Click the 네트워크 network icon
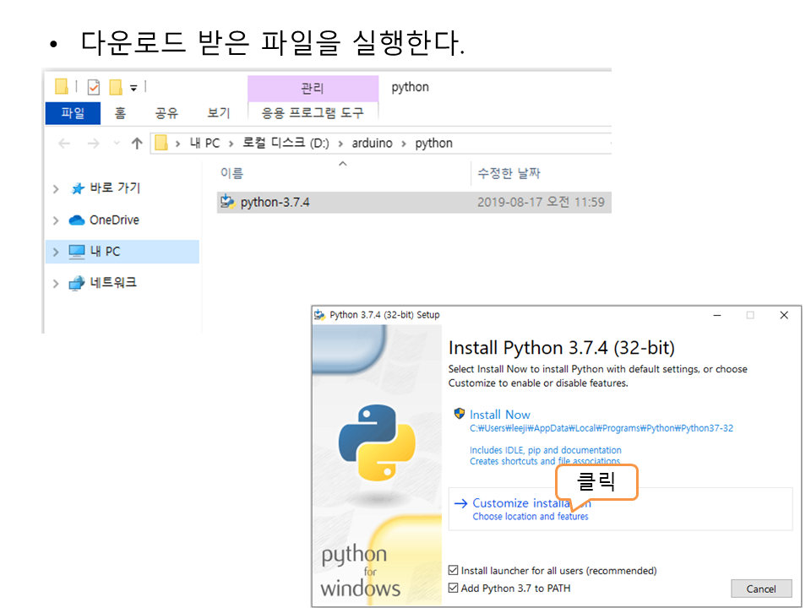 click(77, 283)
